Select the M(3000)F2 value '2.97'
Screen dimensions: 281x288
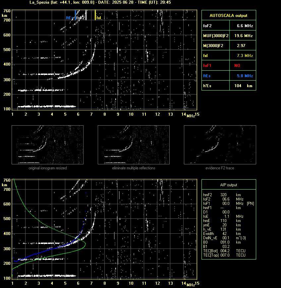241,45
